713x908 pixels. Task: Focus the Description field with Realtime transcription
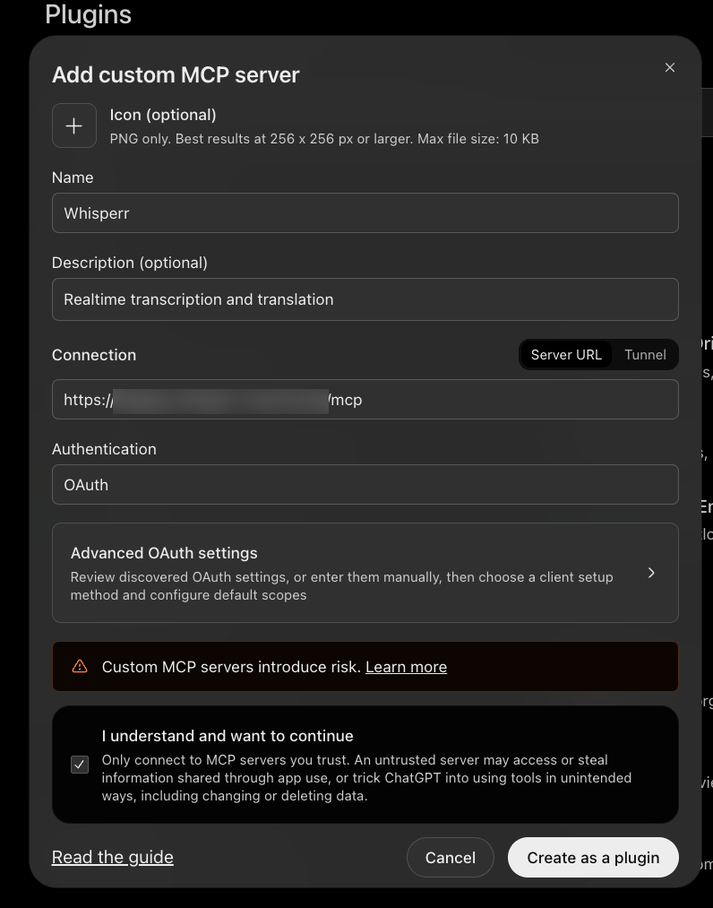click(365, 299)
